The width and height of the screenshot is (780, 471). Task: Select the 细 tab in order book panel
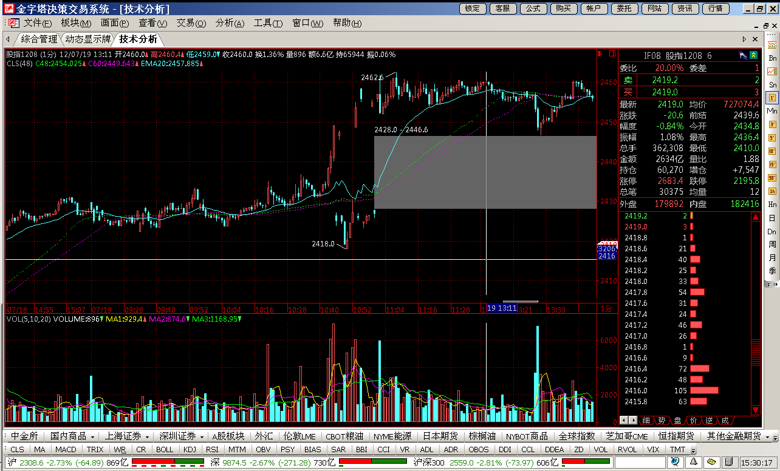[x=645, y=420]
